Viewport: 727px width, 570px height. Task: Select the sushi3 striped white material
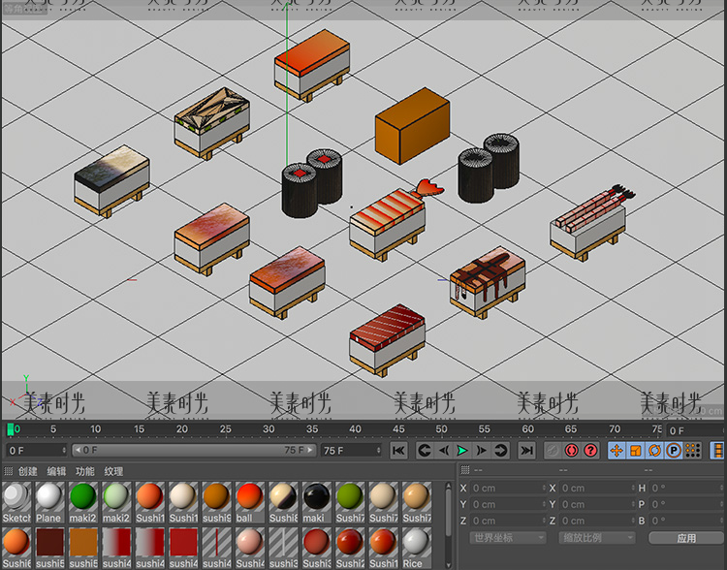point(283,548)
